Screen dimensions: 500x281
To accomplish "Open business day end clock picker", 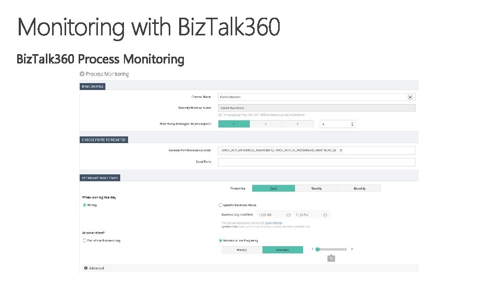I will pos(325,215).
